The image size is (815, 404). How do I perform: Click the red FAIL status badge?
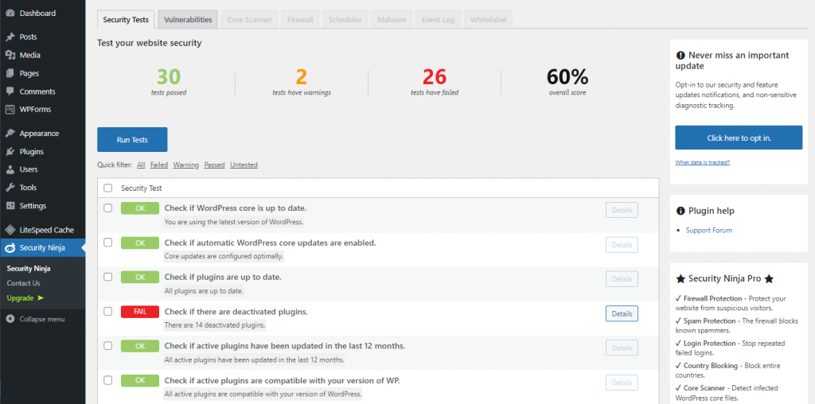pyautogui.click(x=140, y=312)
